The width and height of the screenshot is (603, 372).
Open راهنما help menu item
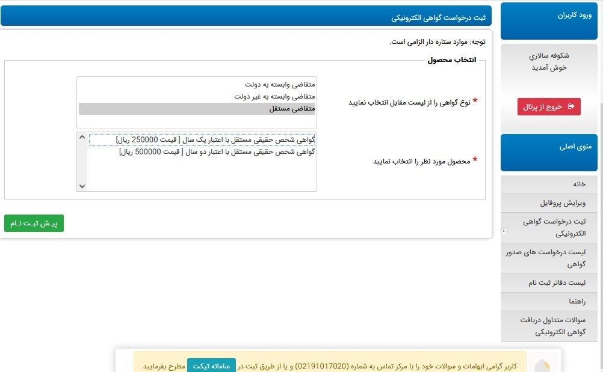coord(576,301)
